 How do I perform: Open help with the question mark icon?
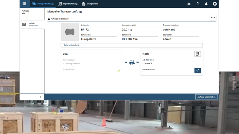(x=197, y=4)
